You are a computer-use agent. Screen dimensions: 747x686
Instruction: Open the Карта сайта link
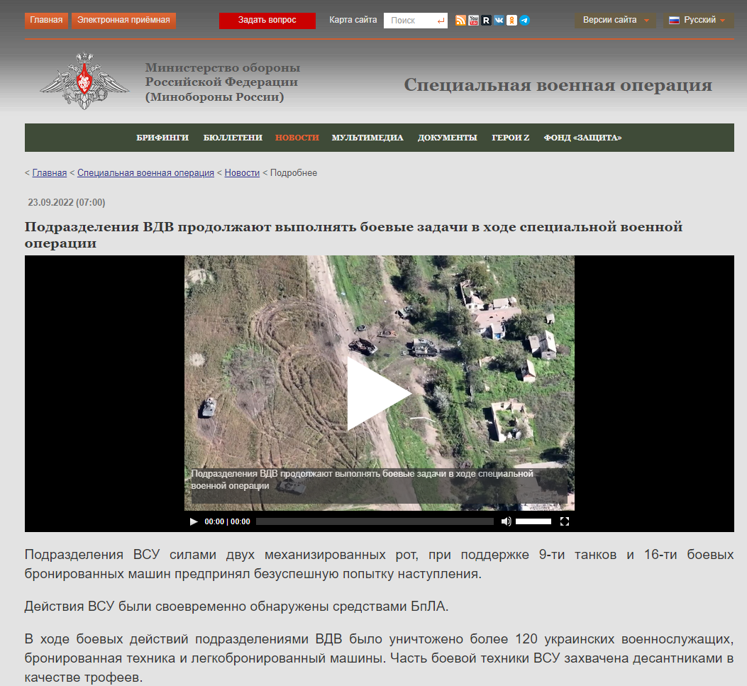[353, 20]
